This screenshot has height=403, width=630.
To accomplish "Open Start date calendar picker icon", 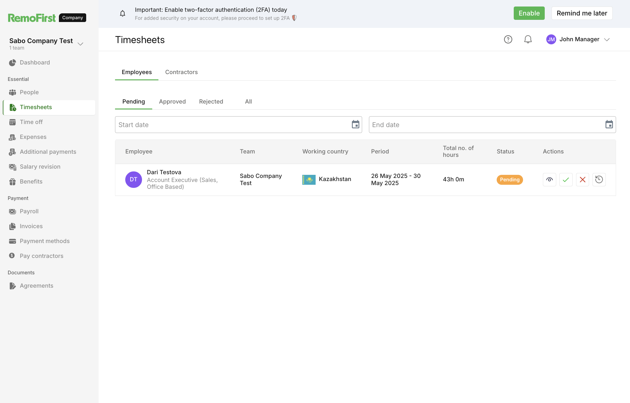I will tap(355, 125).
